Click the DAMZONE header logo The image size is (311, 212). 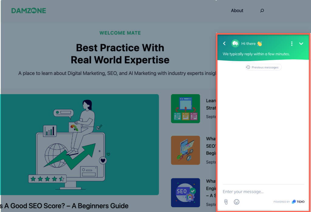coord(29,10)
